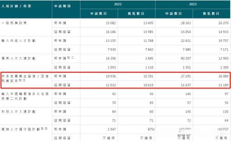The height and width of the screenshot is (142, 231).
Task: Click the value 7 930
Action: [112, 49]
